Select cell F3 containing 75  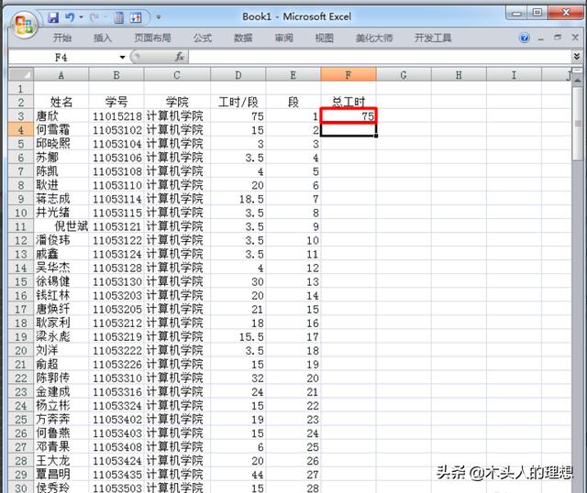(x=349, y=115)
